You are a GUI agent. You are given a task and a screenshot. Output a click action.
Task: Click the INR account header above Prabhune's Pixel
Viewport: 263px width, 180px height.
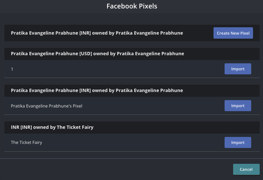click(x=97, y=91)
